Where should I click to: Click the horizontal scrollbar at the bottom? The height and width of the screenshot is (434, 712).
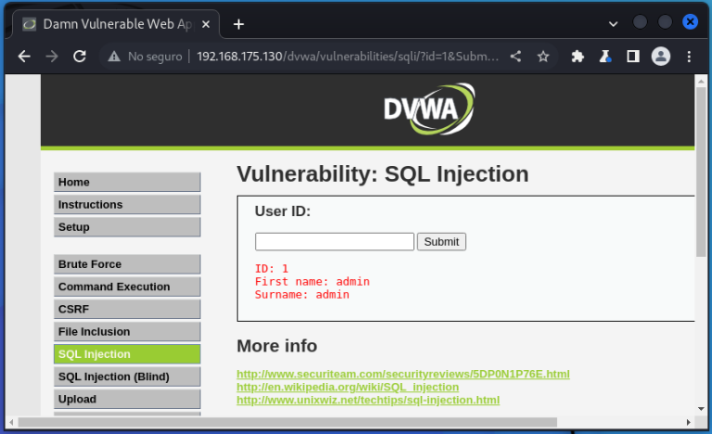click(287, 422)
